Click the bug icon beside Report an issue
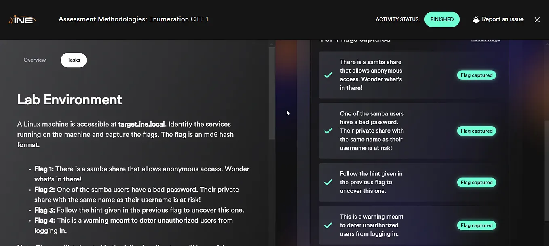The width and height of the screenshot is (549, 246). pyautogui.click(x=475, y=19)
